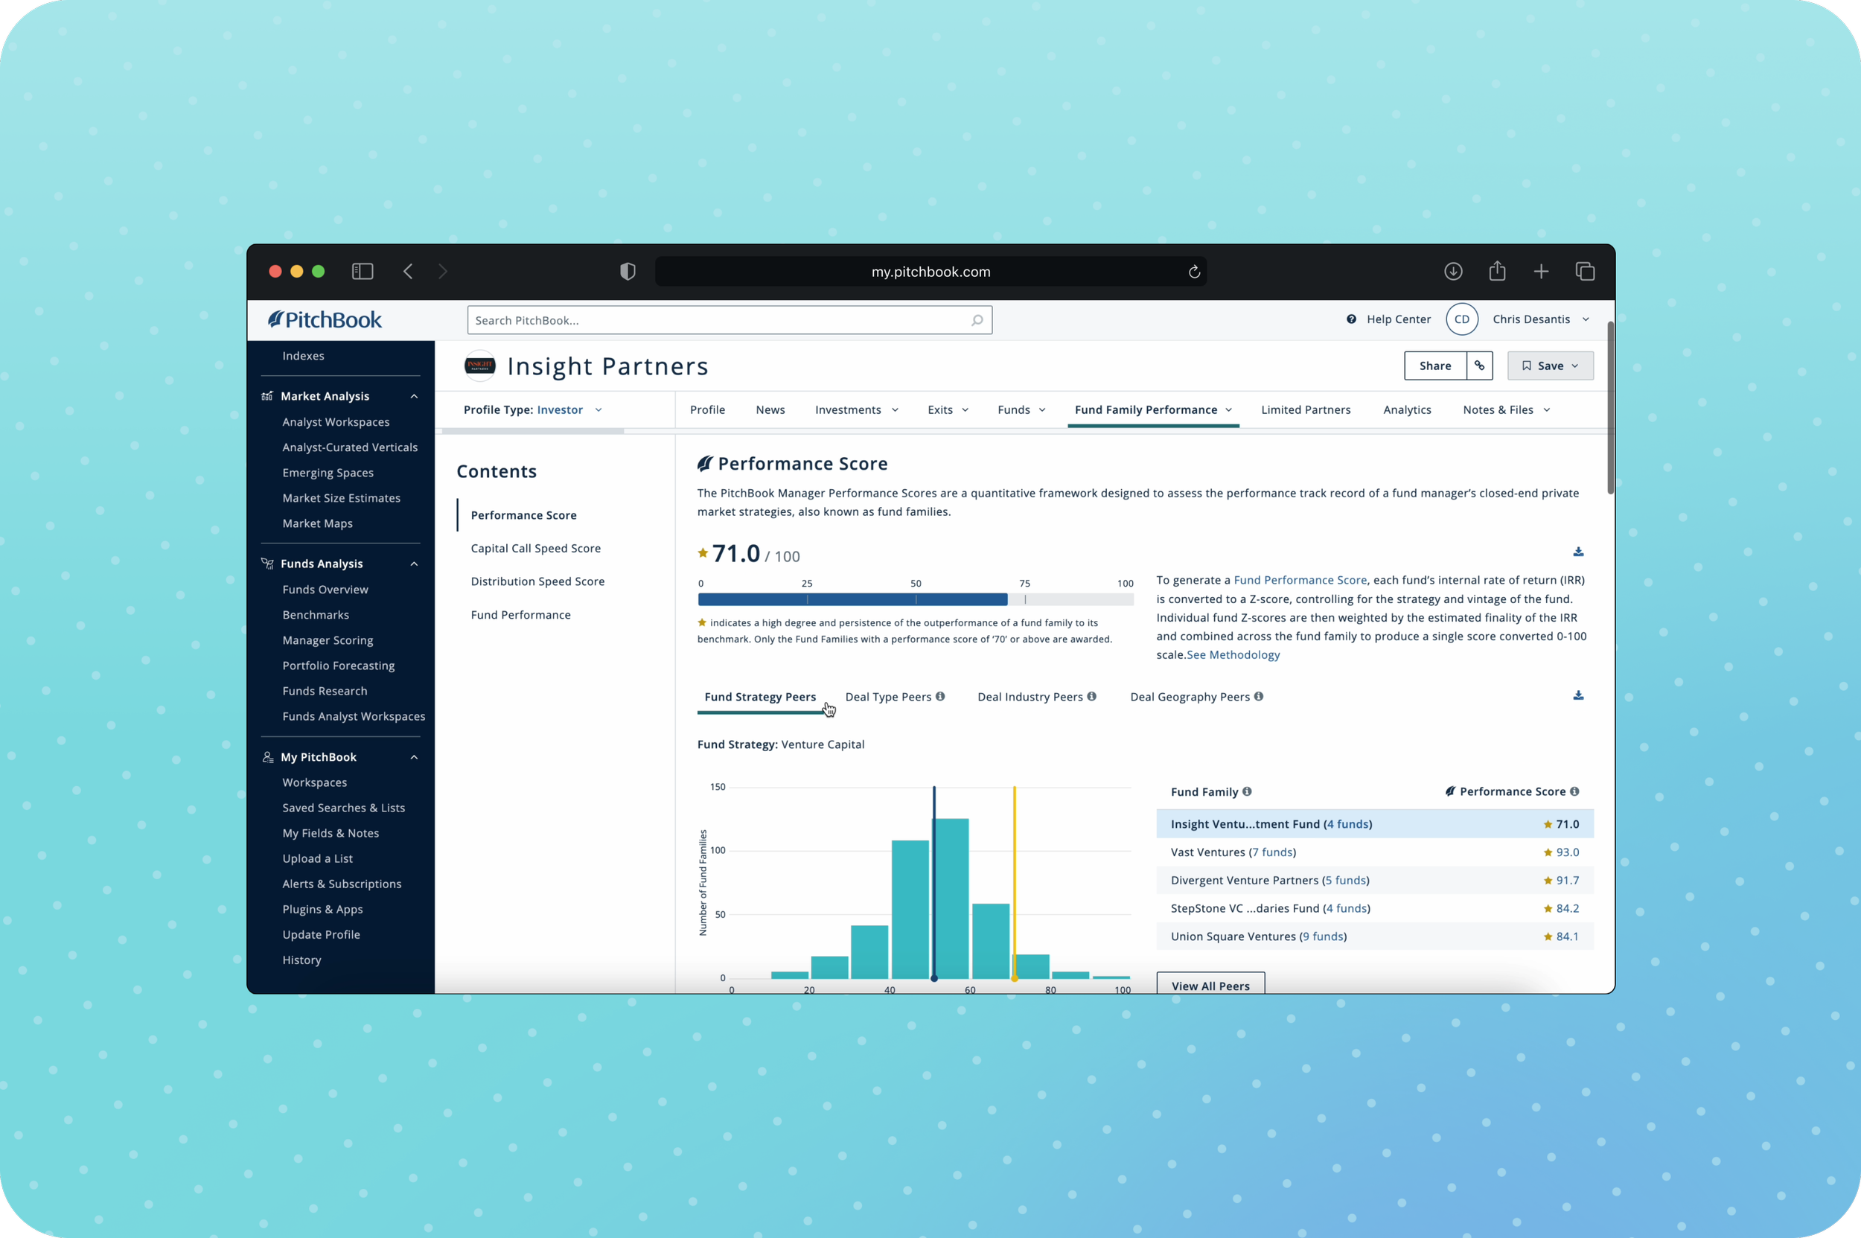The image size is (1861, 1238).
Task: Collapse the My PitchBook section
Action: pyautogui.click(x=414, y=757)
